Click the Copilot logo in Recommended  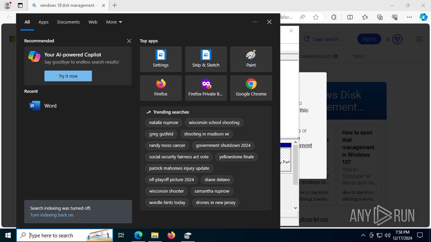(34, 56)
